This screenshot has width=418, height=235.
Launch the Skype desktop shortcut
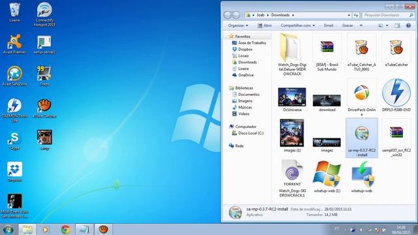click(x=14, y=140)
